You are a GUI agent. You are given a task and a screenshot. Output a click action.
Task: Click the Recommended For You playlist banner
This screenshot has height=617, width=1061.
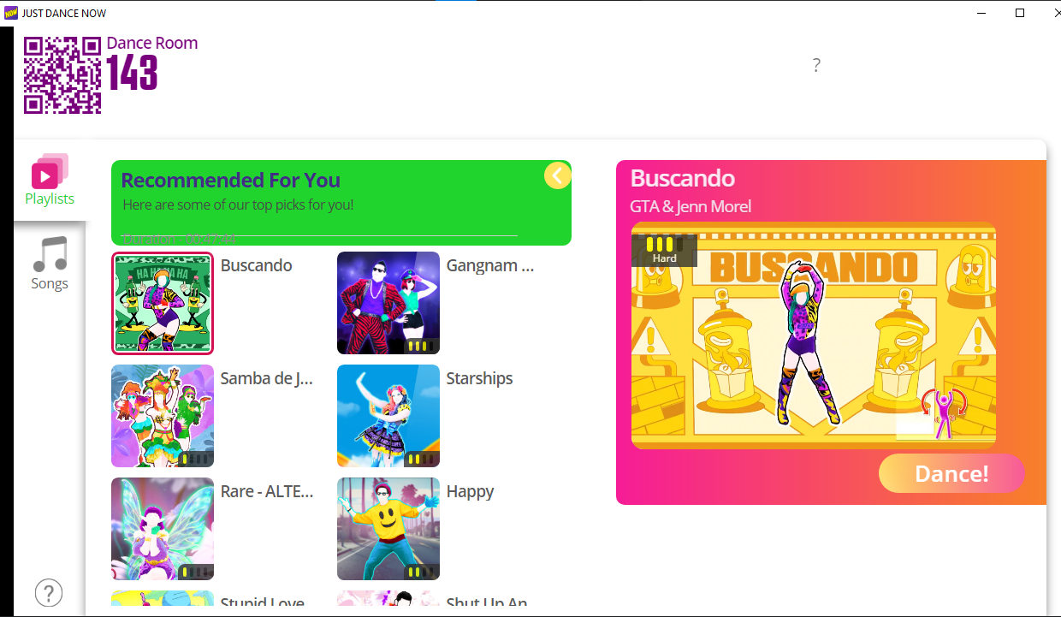tap(341, 203)
